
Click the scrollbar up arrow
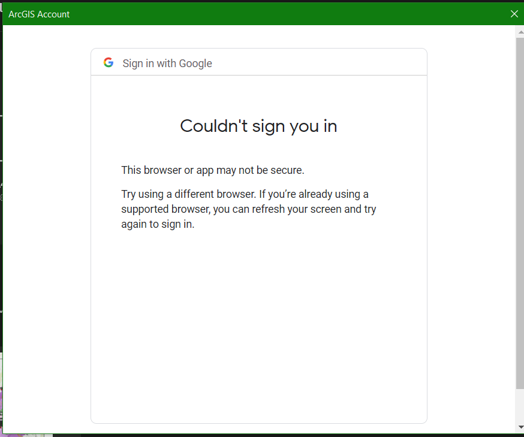point(520,32)
